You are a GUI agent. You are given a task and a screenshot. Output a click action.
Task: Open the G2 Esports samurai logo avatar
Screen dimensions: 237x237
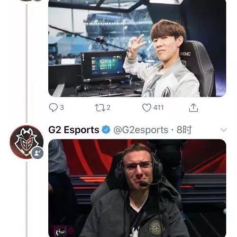[x=26, y=142]
